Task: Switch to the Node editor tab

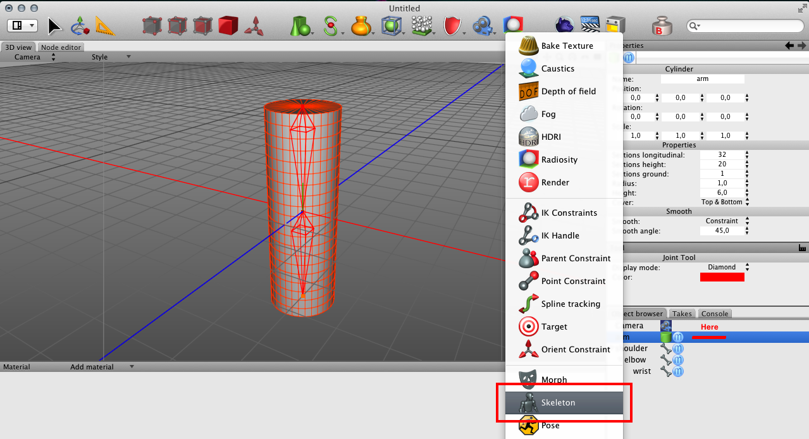Action: [x=61, y=47]
